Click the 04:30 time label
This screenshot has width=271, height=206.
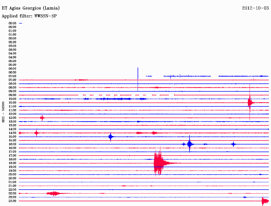(x=12, y=57)
